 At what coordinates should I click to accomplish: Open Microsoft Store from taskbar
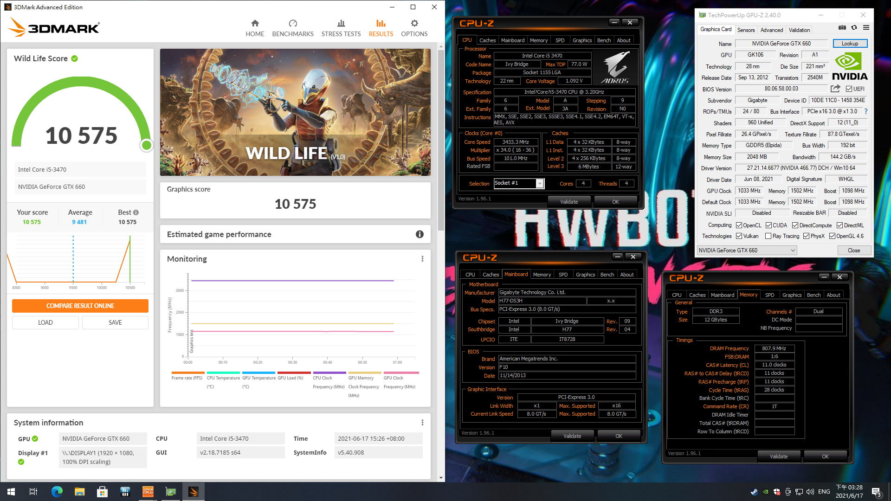coord(102,492)
